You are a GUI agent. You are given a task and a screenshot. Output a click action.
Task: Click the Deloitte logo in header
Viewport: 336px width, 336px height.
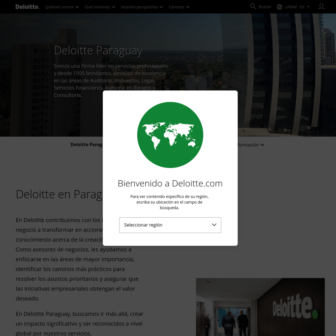(28, 7)
